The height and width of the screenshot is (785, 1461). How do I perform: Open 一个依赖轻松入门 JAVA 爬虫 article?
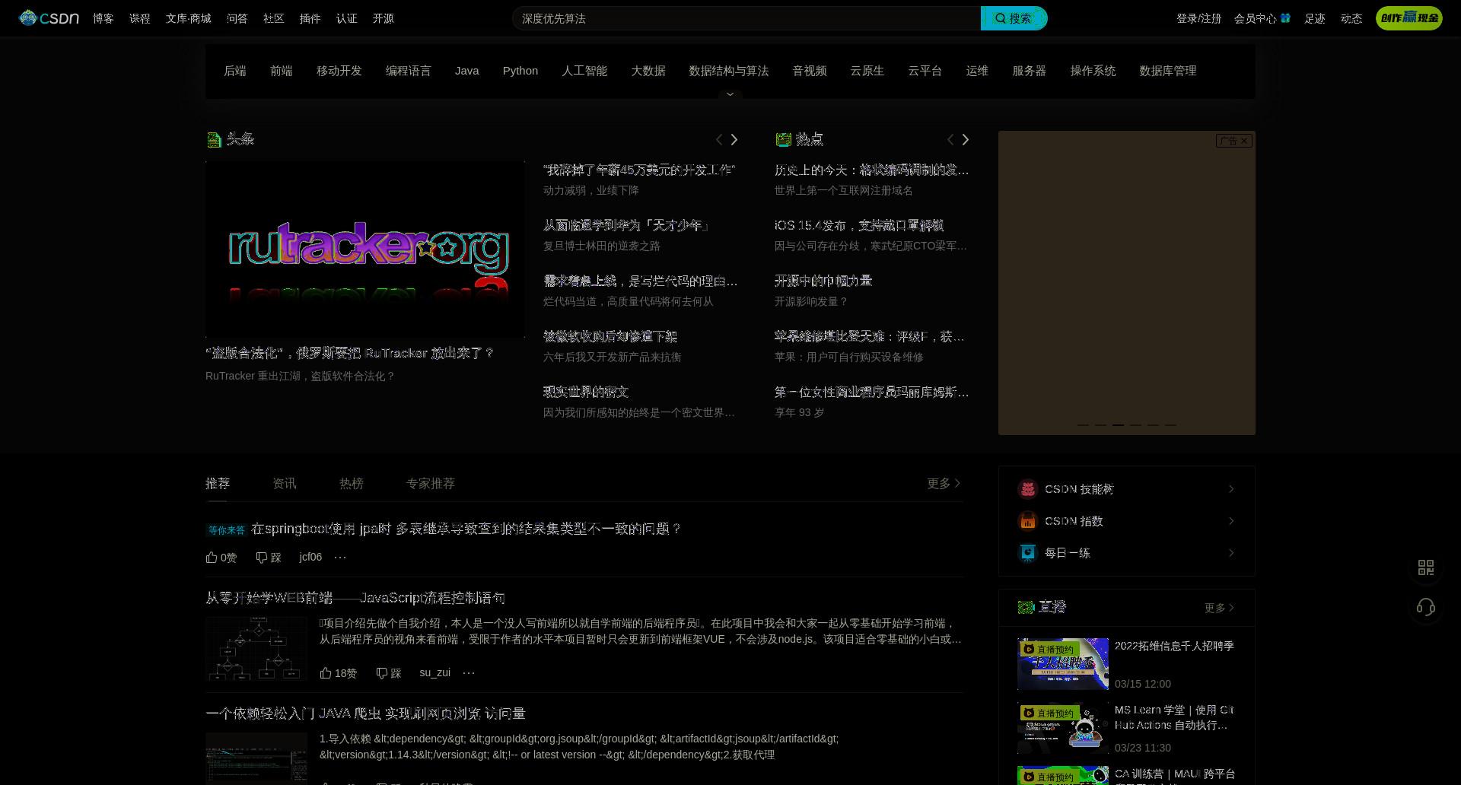pyautogui.click(x=365, y=713)
